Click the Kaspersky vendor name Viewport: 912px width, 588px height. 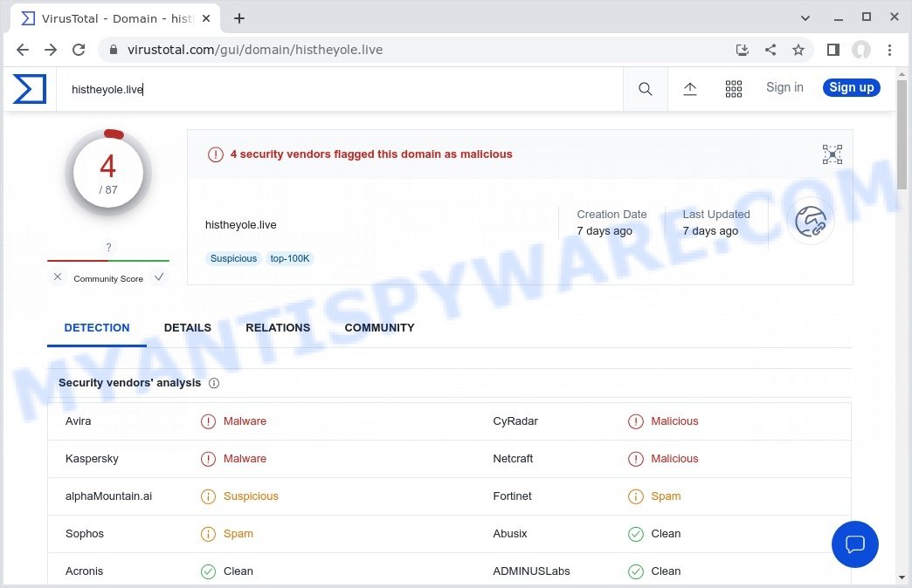[92, 459]
